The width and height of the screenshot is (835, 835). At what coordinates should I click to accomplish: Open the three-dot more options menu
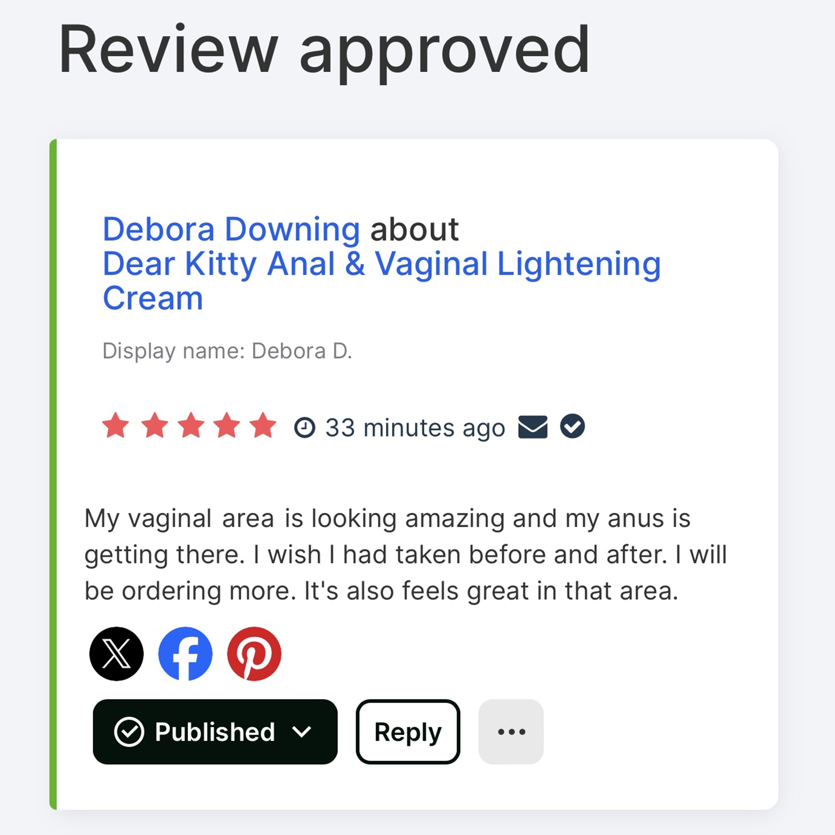coord(511,732)
